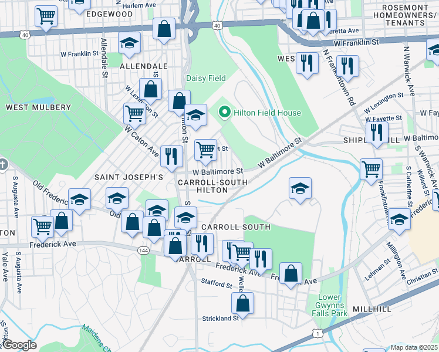Image resolution: width=439 pixels, height=352 pixels.
Task: Click the Lehman St street label
Action: point(377,270)
